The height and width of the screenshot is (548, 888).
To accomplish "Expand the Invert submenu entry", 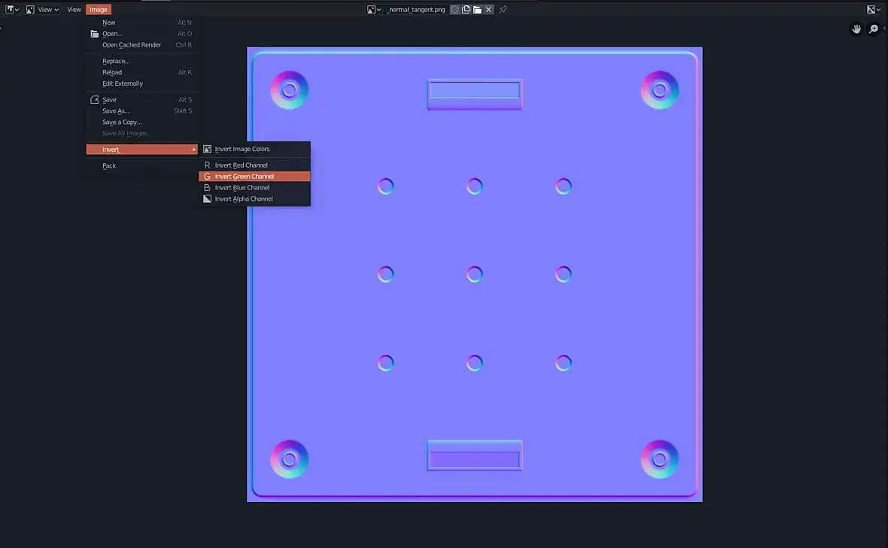I will click(x=141, y=150).
